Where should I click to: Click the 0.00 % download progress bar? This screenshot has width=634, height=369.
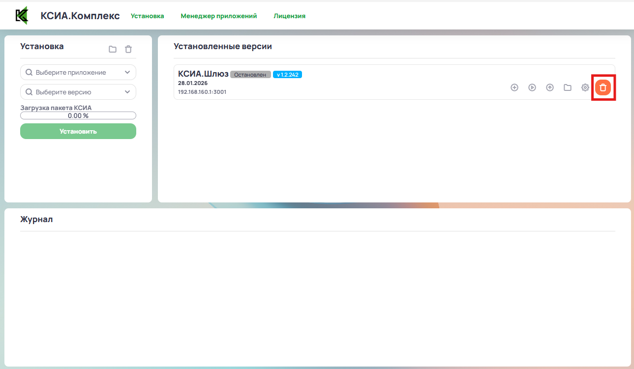tap(78, 115)
